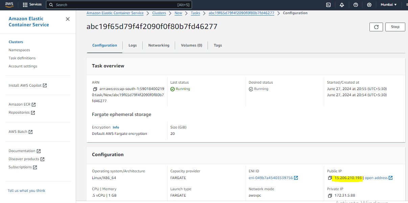Open the settings gear icon
The image size is (408, 203).
369,5
